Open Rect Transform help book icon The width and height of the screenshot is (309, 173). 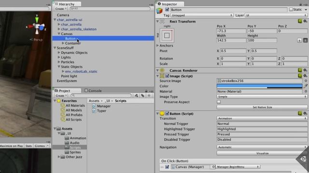point(300,21)
